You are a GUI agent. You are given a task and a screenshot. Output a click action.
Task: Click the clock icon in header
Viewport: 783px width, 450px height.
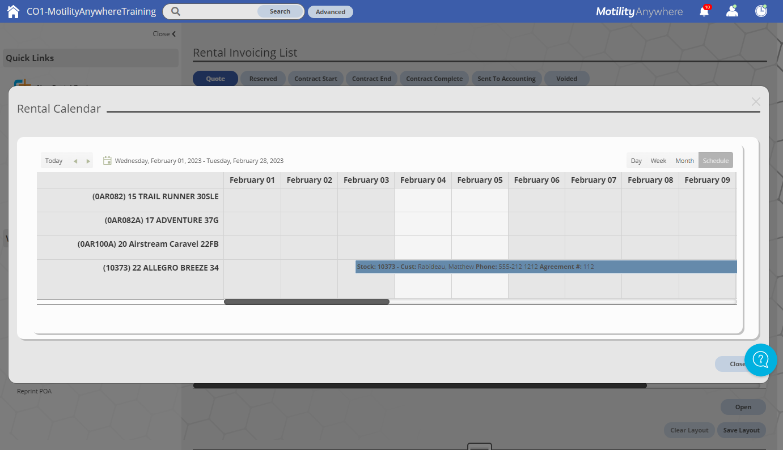pos(761,11)
